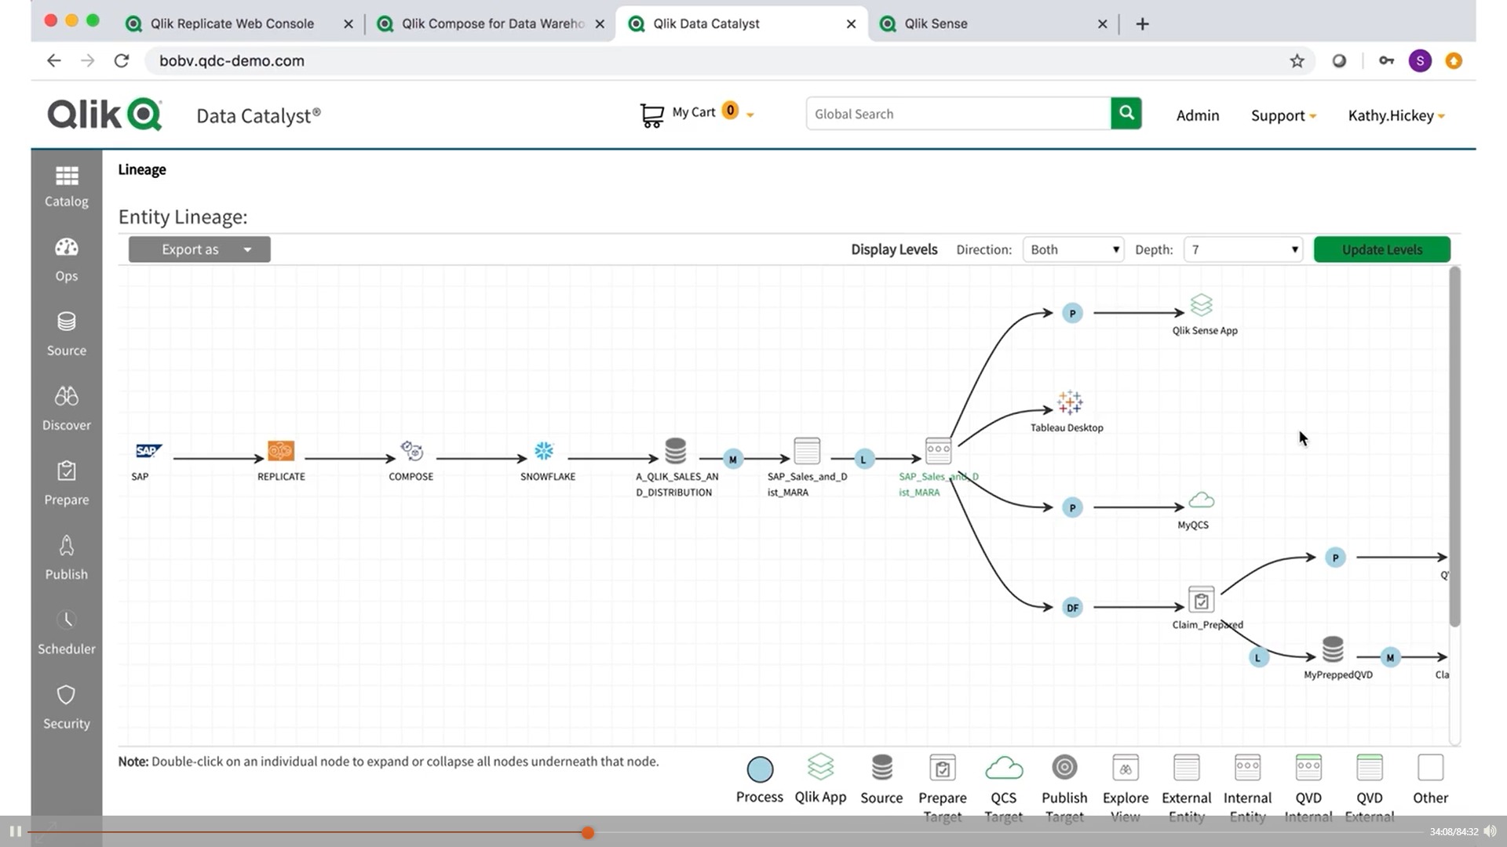
Task: Click the Ops icon in sidebar
Action: point(66,257)
